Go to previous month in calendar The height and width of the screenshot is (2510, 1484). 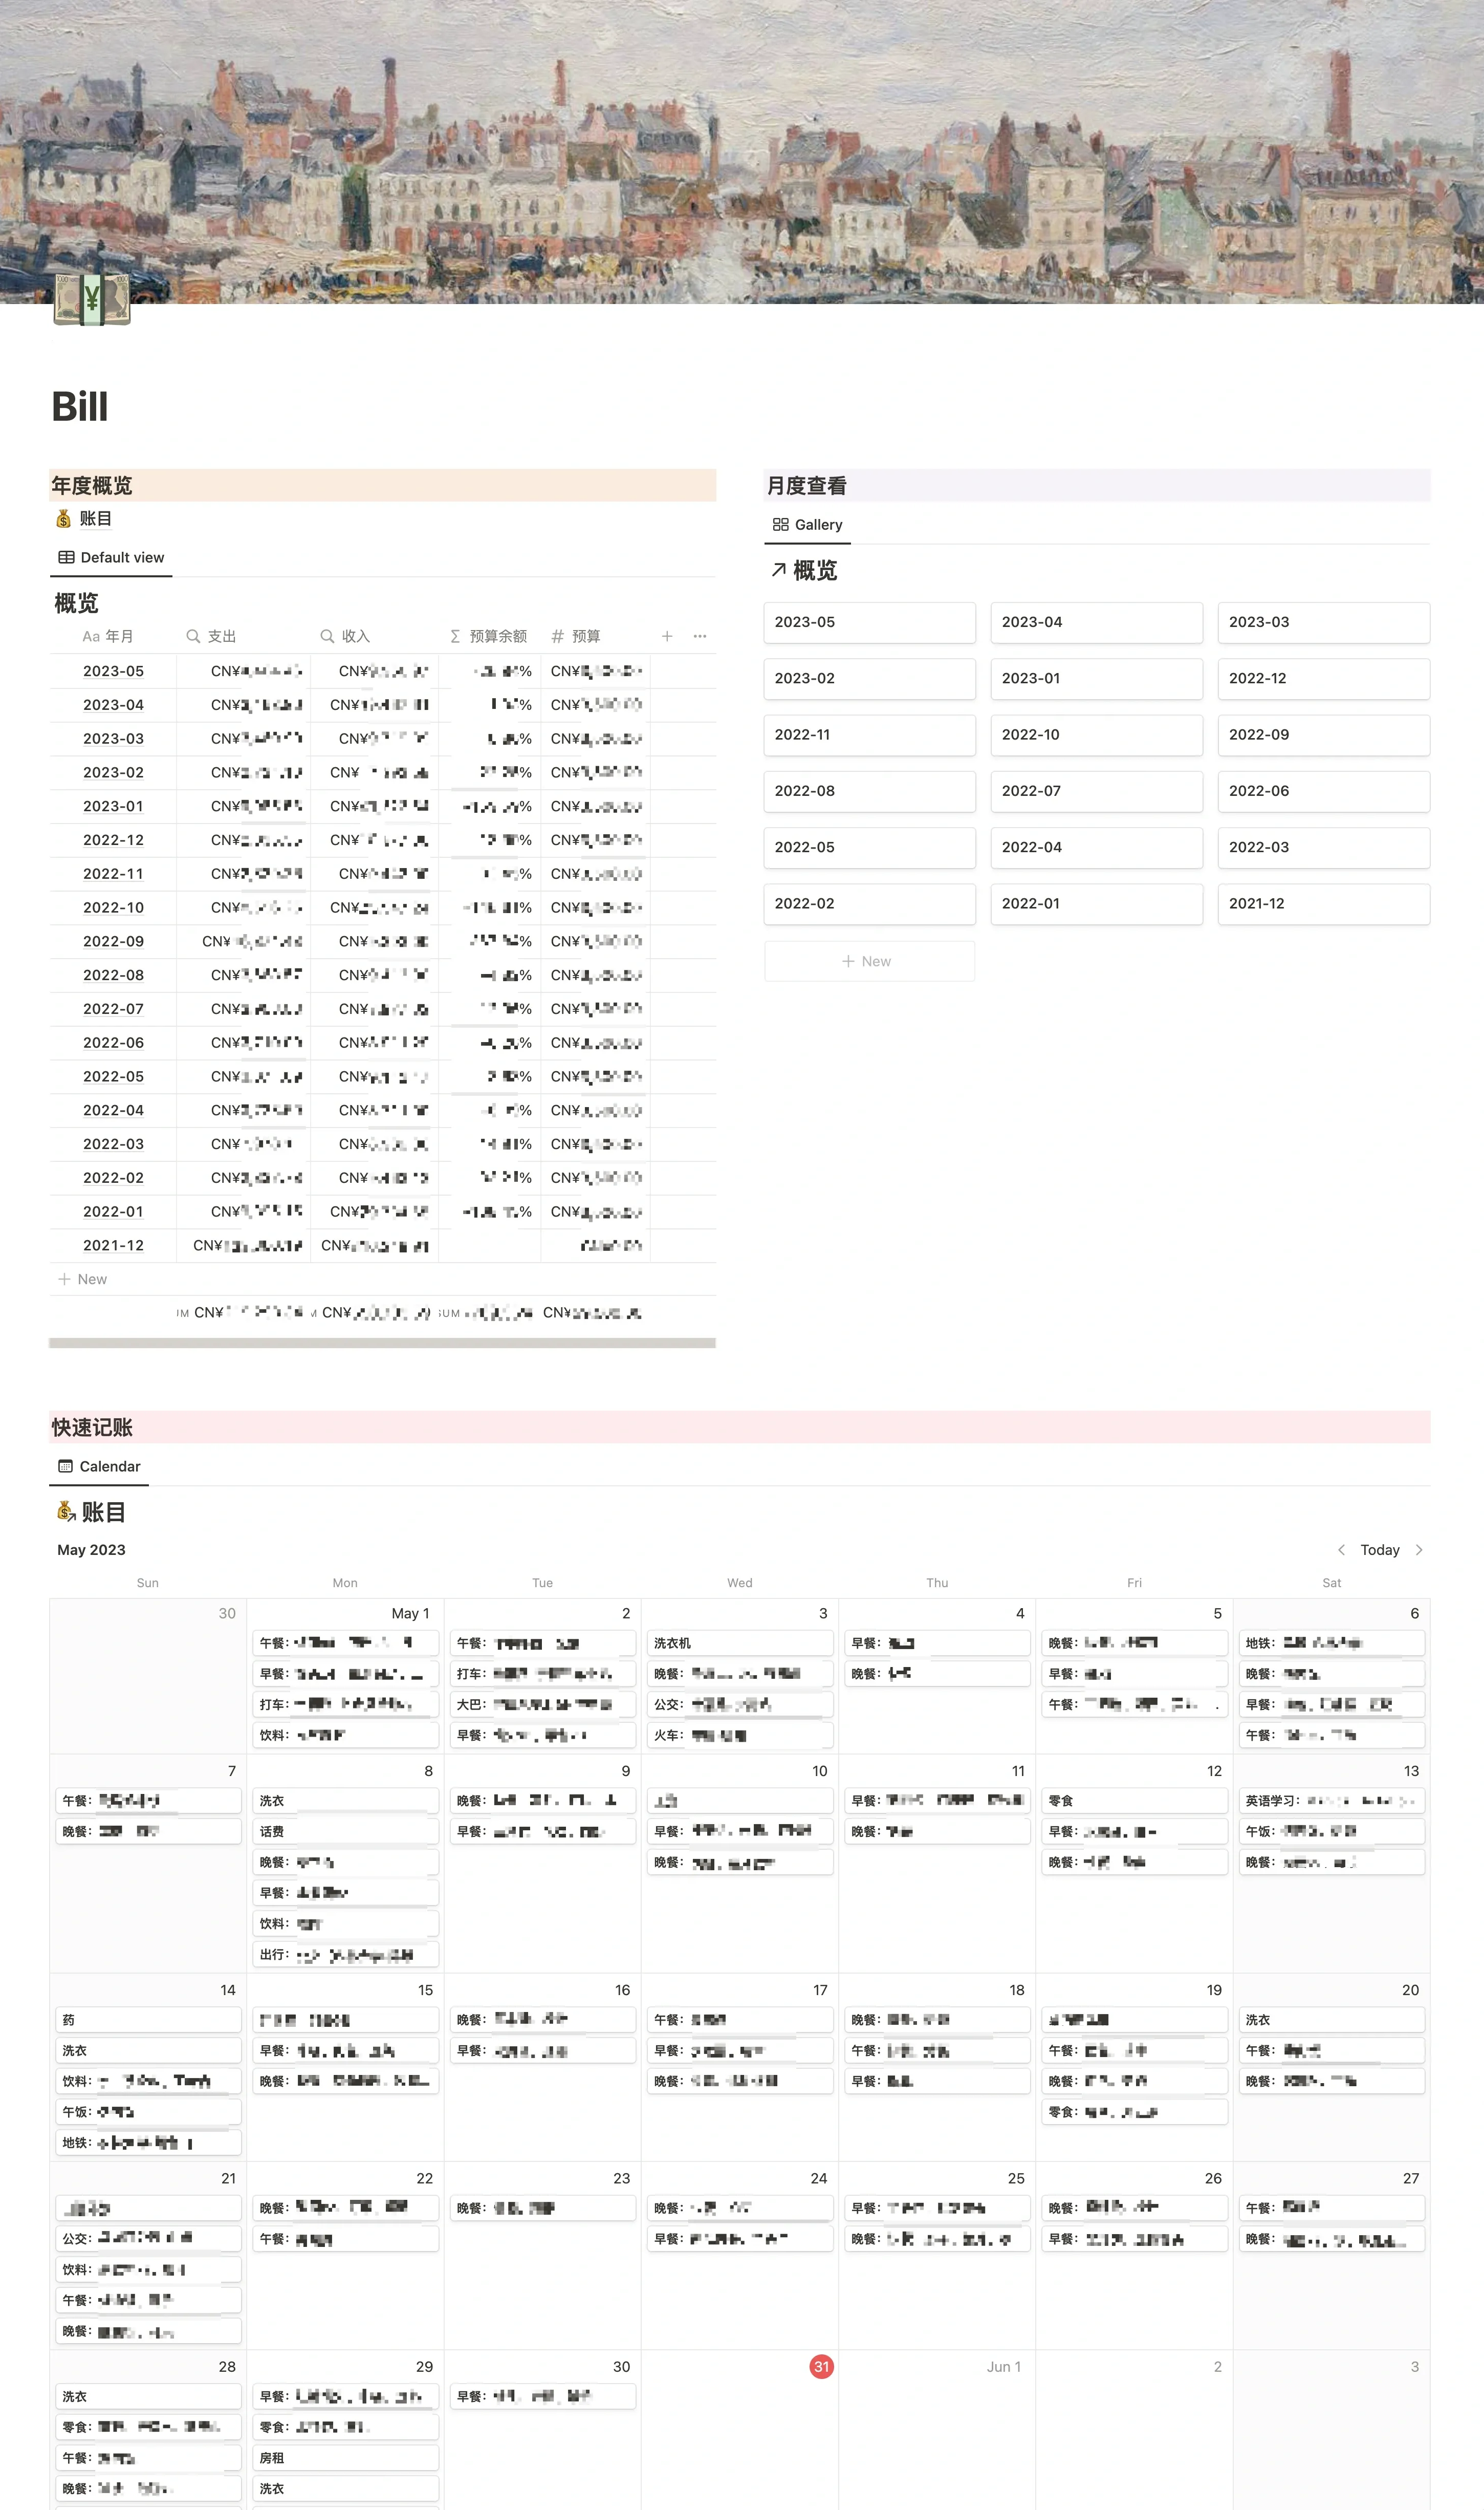coord(1341,1550)
